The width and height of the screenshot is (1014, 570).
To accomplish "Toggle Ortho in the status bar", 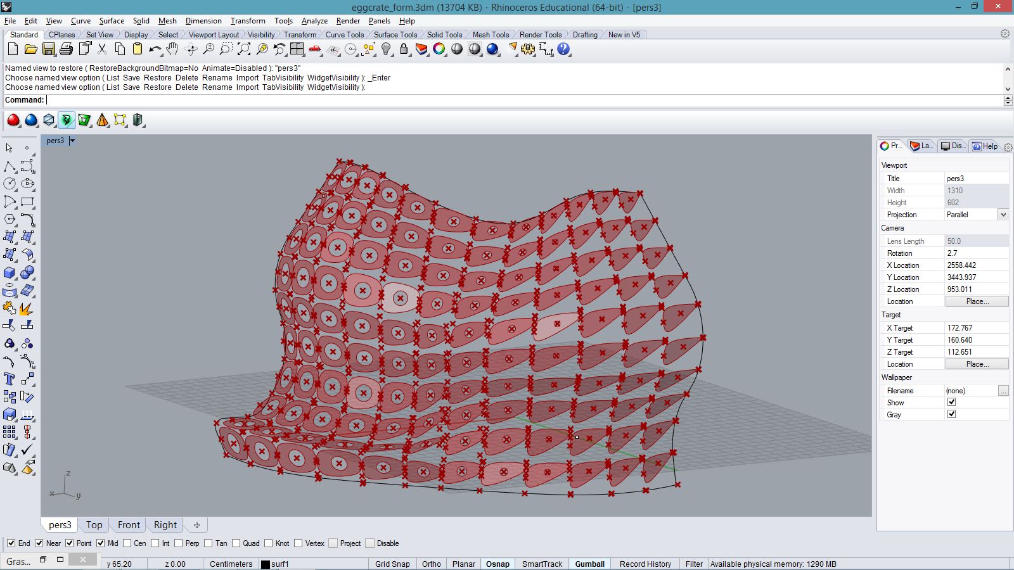I will pyautogui.click(x=431, y=564).
